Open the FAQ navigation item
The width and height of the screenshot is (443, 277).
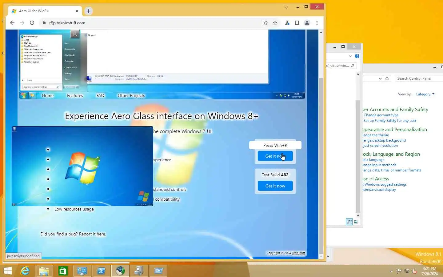click(100, 96)
